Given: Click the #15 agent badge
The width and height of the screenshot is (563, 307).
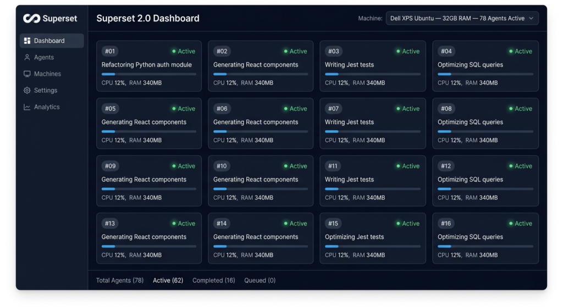Looking at the screenshot, I should click(333, 224).
